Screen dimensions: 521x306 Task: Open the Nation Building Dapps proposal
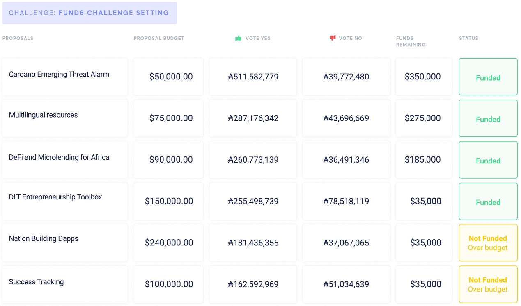click(x=44, y=238)
